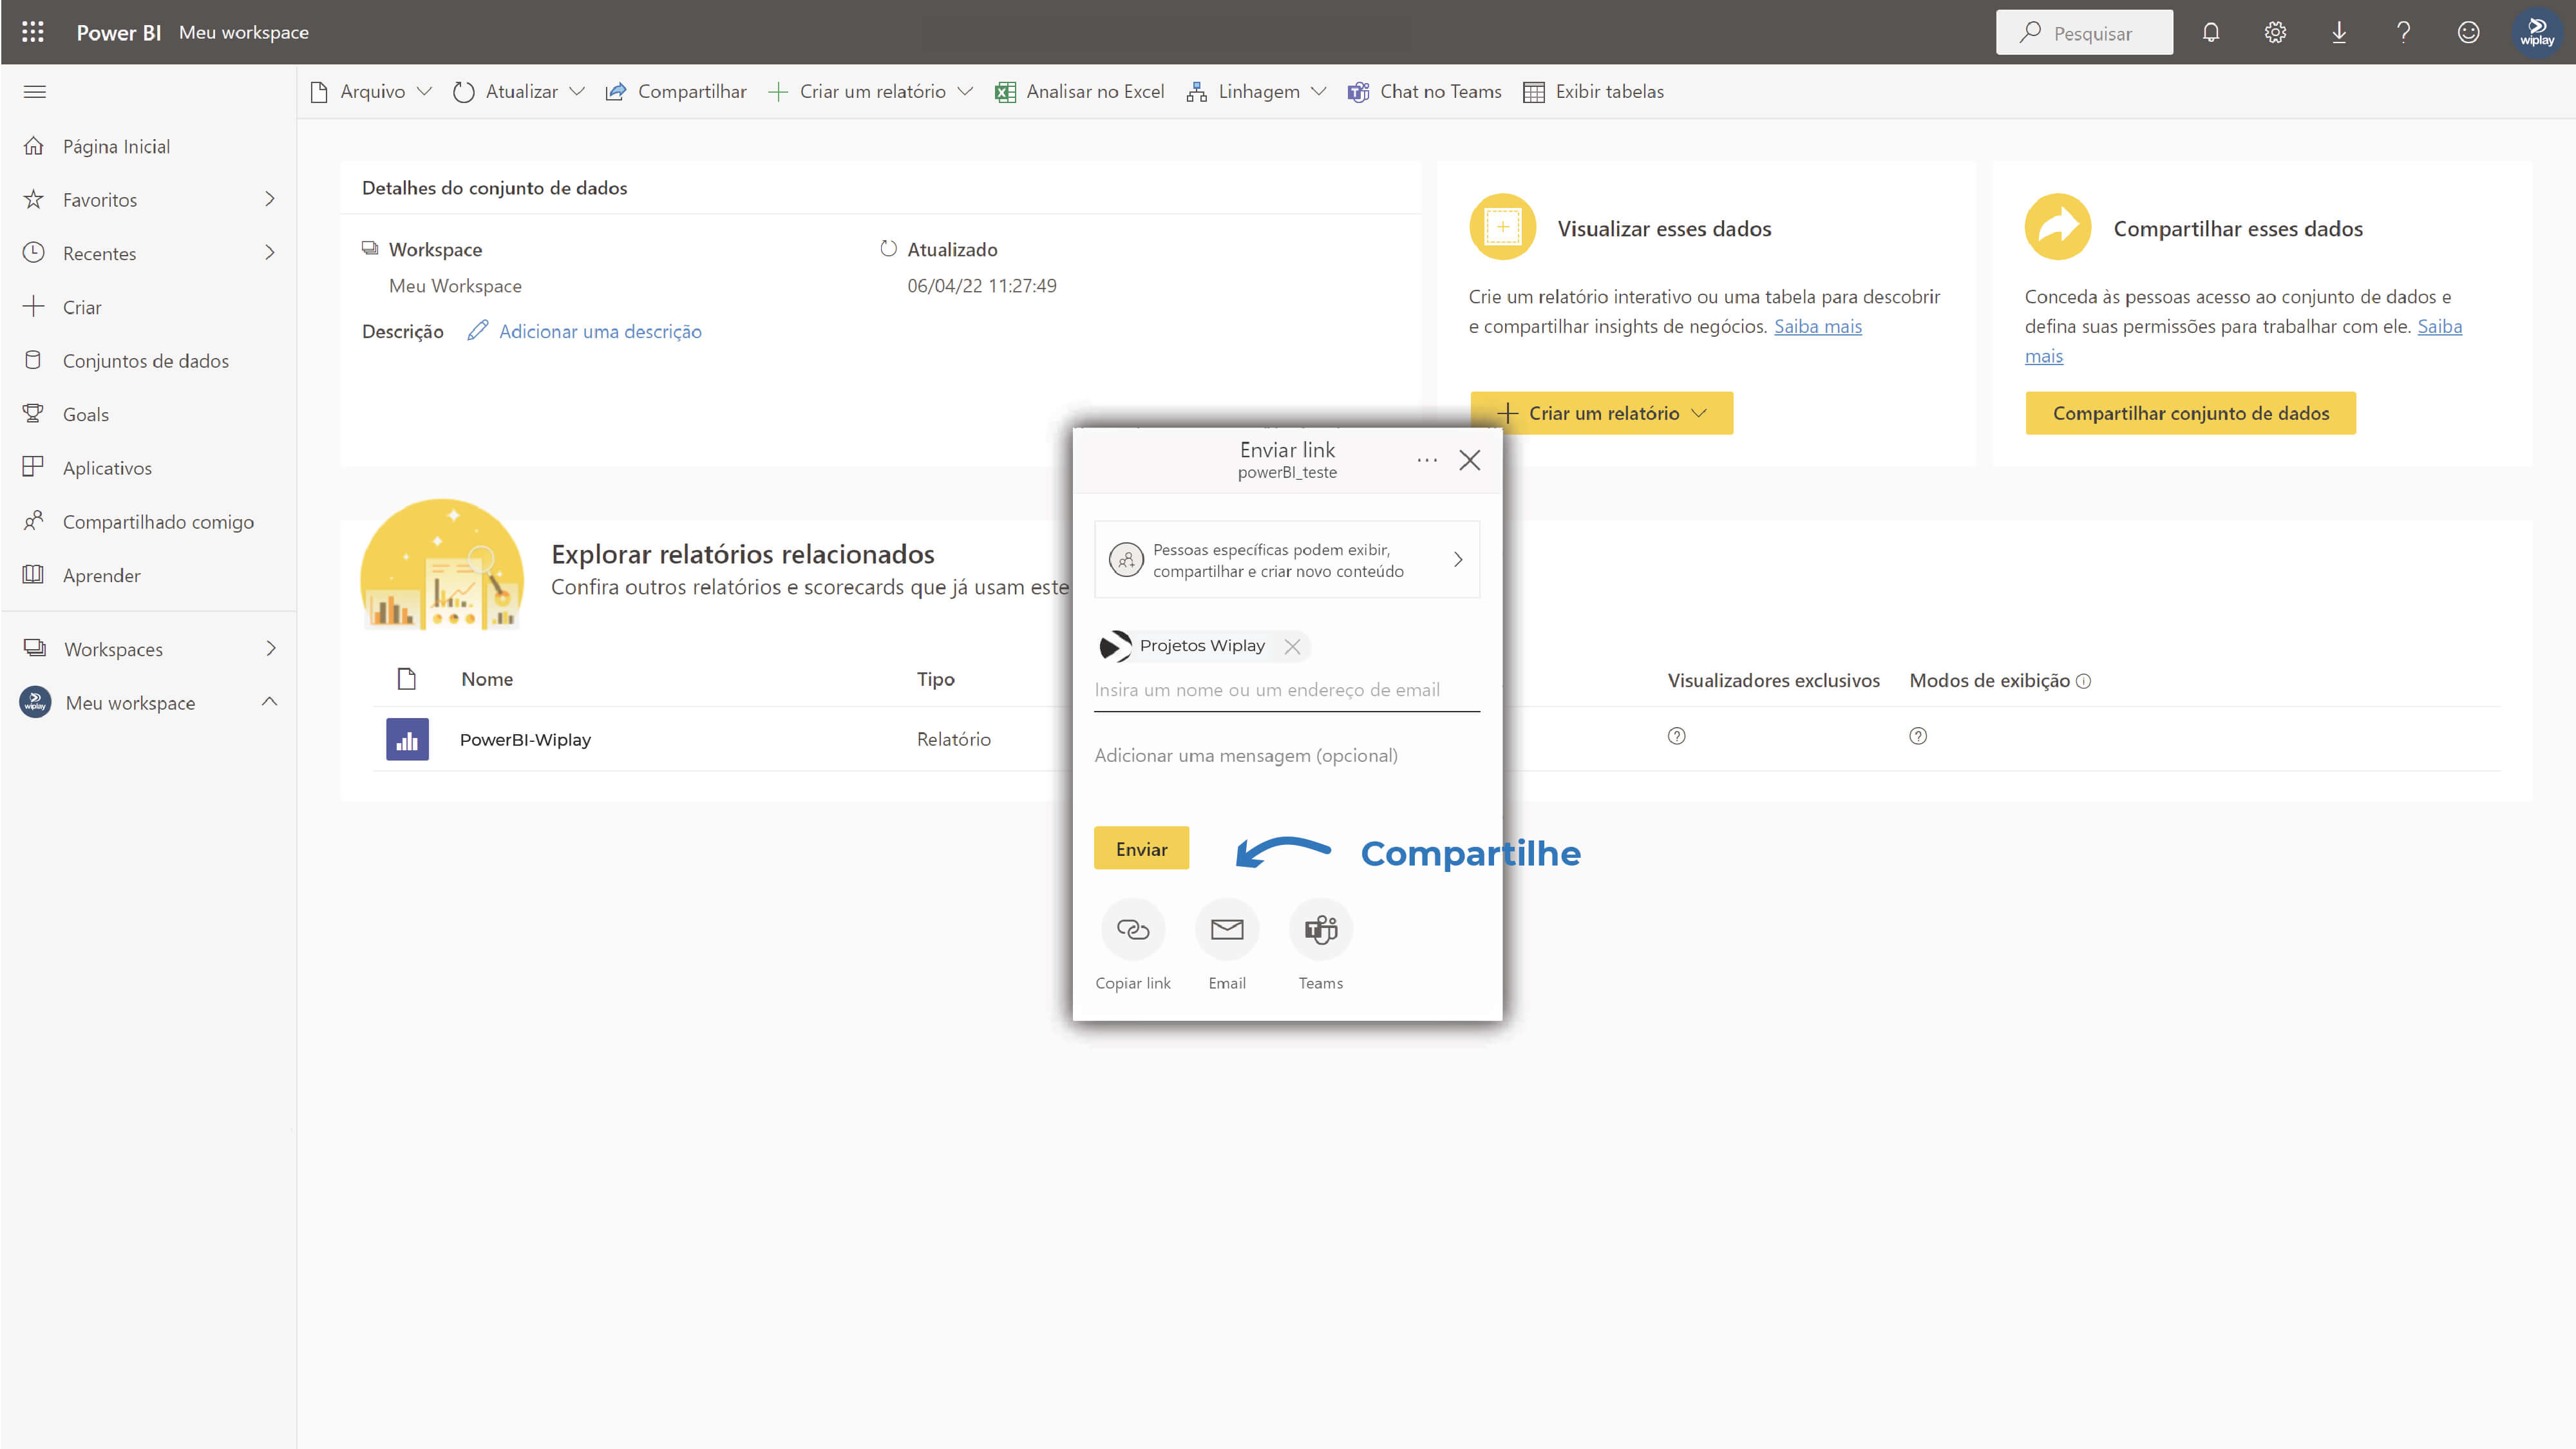Screen dimensions: 2576x1449
Task: Open the notifications bell icon
Action: tap(2210, 33)
